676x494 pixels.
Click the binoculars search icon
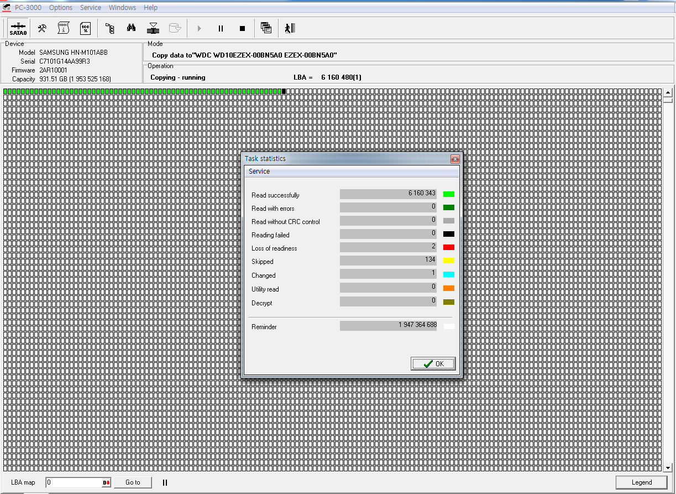coord(131,28)
